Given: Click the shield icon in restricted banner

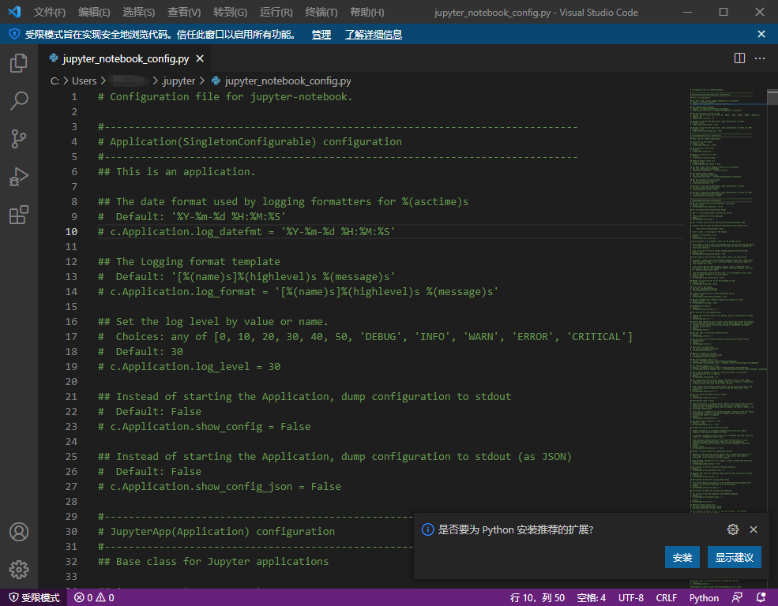Looking at the screenshot, I should [x=14, y=34].
